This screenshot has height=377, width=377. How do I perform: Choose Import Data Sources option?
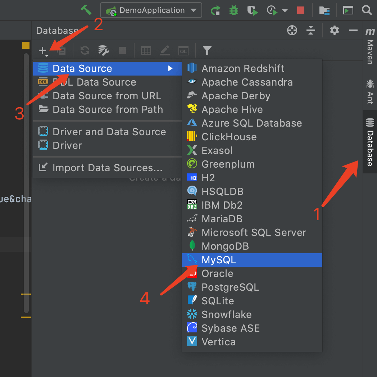click(x=107, y=168)
